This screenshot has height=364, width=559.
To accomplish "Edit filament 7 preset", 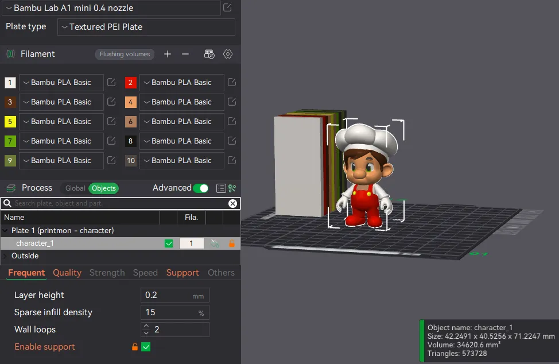I will tap(111, 141).
